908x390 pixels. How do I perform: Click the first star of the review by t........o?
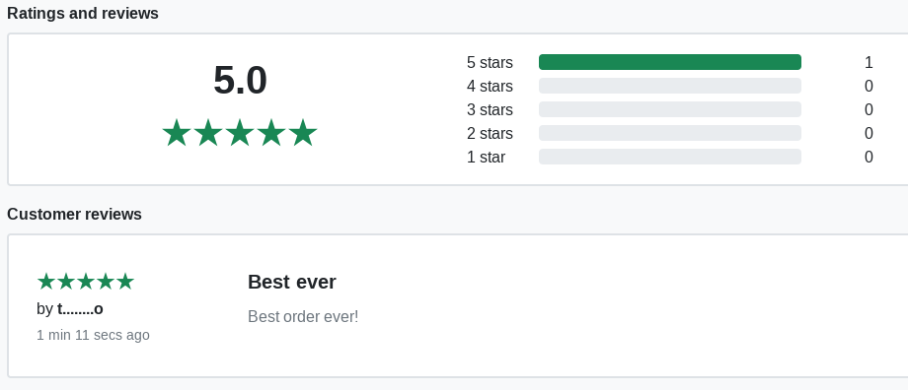tap(46, 282)
